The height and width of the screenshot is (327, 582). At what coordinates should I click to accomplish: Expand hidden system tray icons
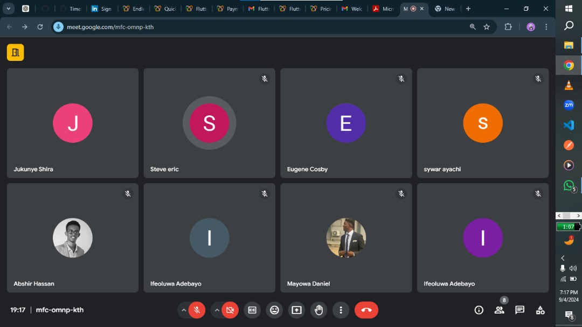pyautogui.click(x=564, y=258)
